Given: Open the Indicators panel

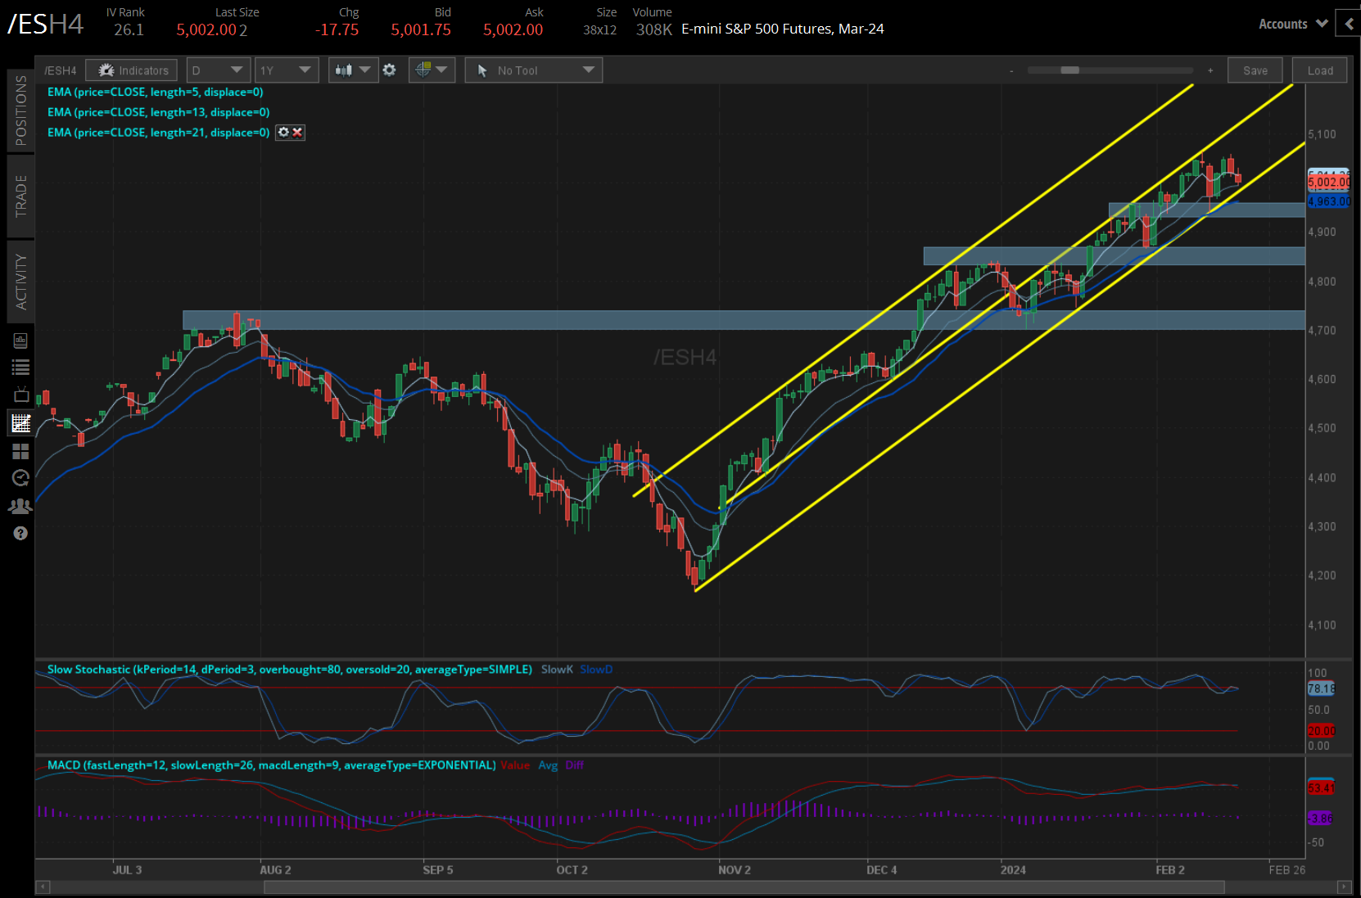Looking at the screenshot, I should [x=132, y=70].
